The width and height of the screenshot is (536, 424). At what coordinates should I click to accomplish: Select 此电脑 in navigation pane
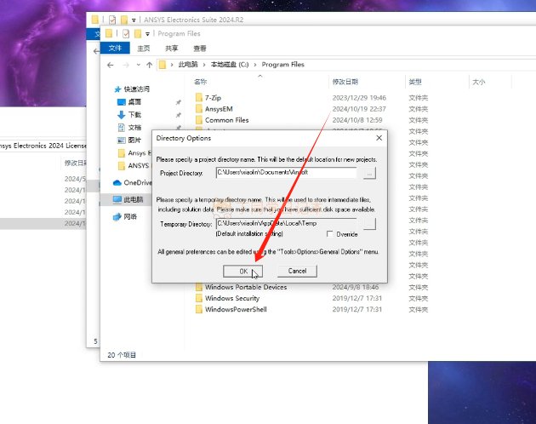pyautogui.click(x=134, y=199)
